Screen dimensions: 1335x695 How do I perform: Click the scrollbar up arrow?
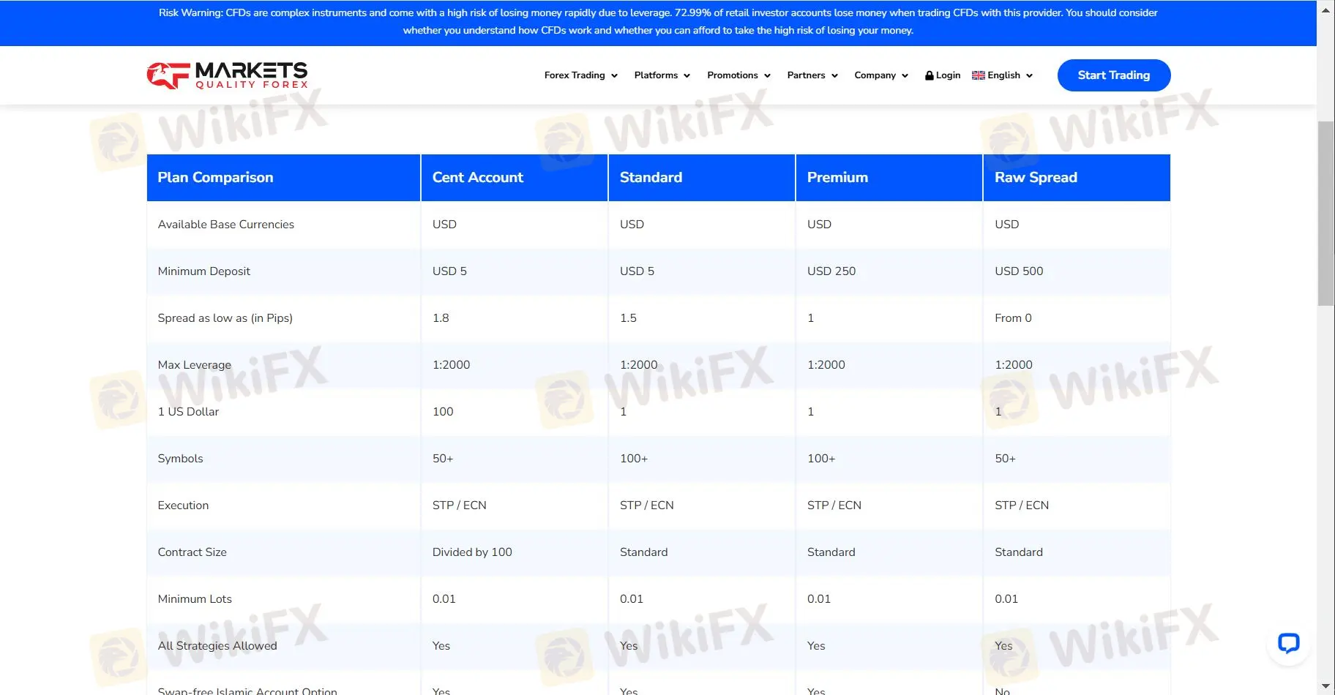click(1325, 10)
